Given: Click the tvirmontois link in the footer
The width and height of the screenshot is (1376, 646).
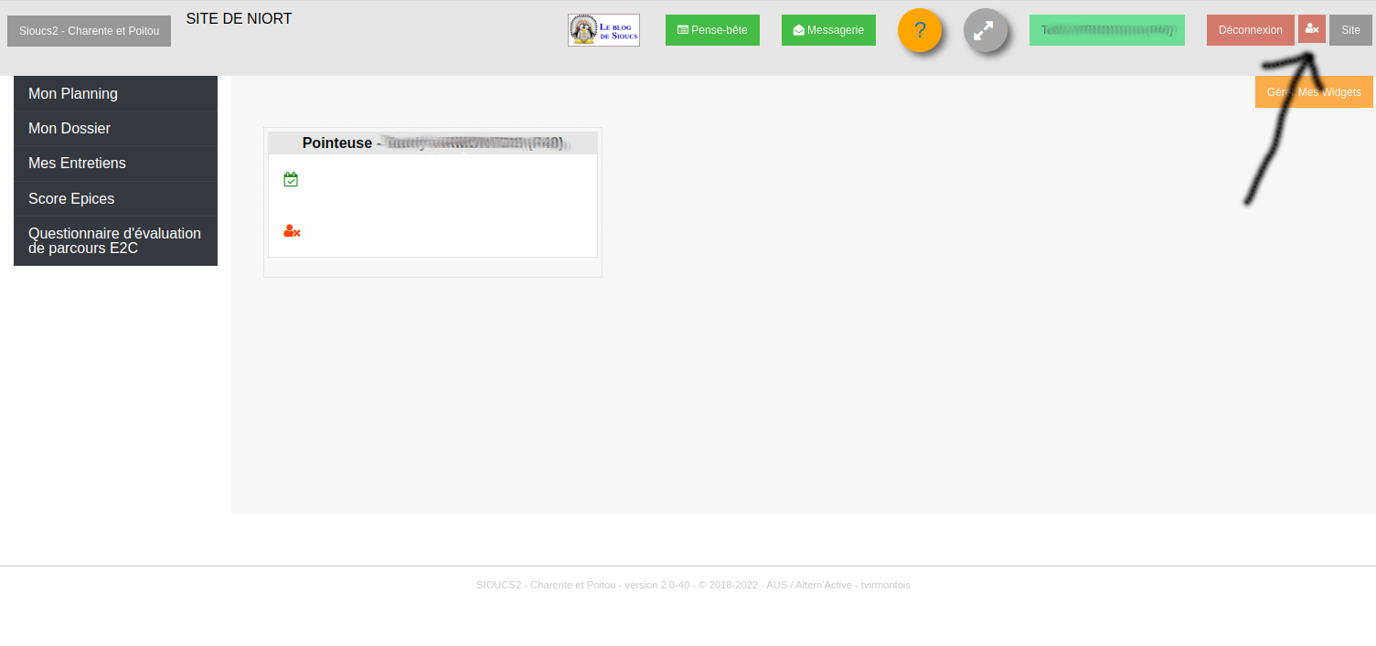Looking at the screenshot, I should pyautogui.click(x=885, y=585).
